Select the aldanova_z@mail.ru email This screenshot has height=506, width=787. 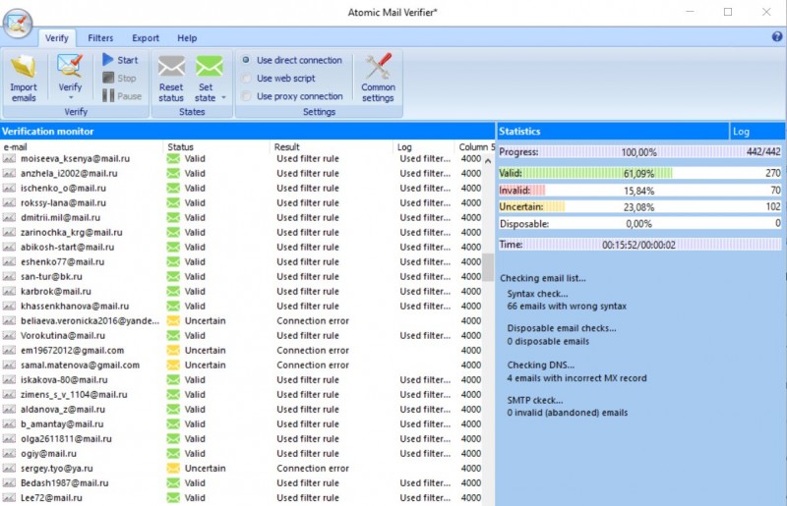[x=62, y=409]
